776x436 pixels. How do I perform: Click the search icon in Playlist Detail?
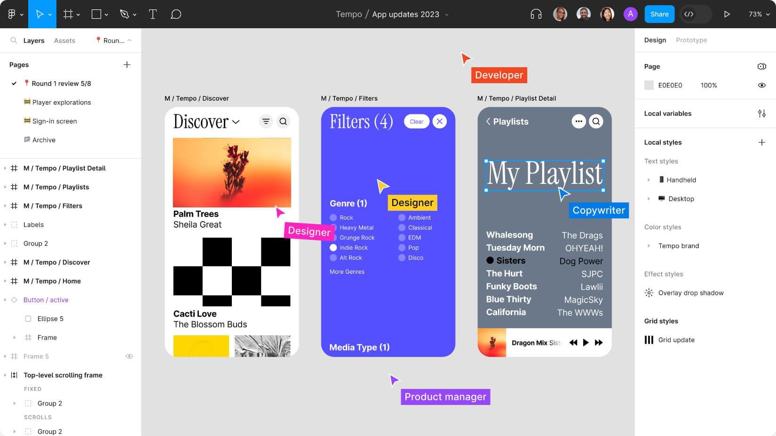pos(596,121)
